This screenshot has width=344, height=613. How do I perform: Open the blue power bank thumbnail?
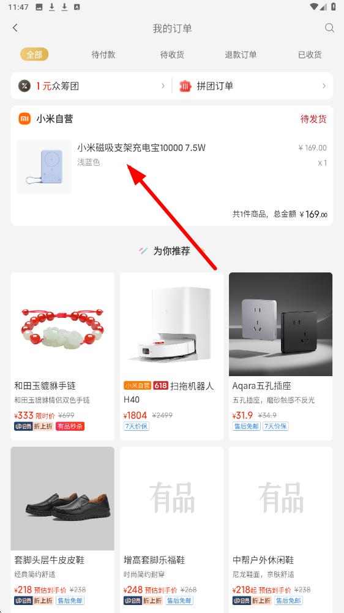pos(44,166)
